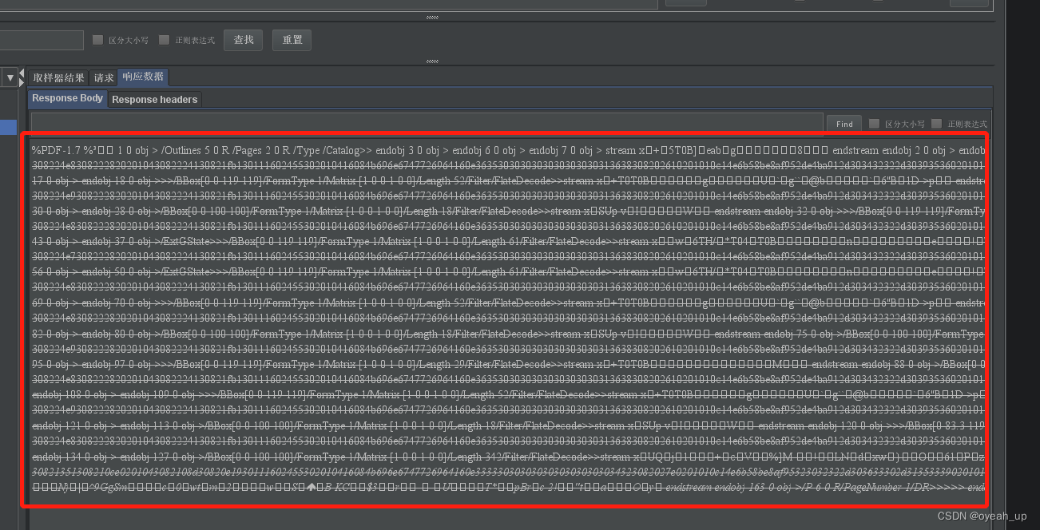The width and height of the screenshot is (1040, 530).
Task: Tick the 正则表达式 checkbox next to Find
Action: pos(937,124)
